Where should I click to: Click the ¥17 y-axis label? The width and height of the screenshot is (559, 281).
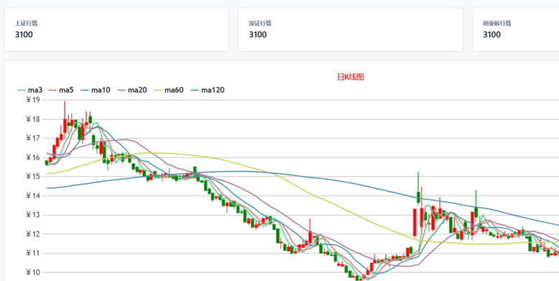[x=34, y=139]
